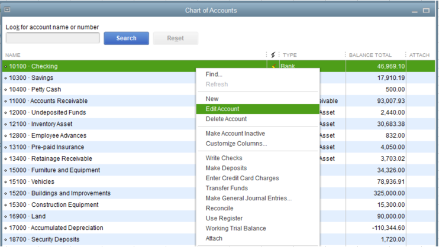439x247 pixels.
Task: Sort by the BALANCE TOTAL column header
Action: tap(370, 55)
